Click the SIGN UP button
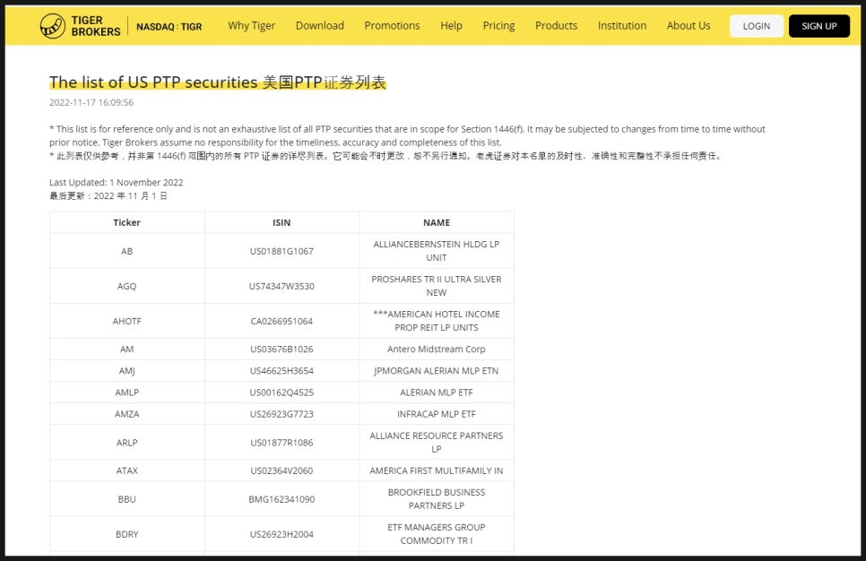The height and width of the screenshot is (561, 866). pos(819,26)
